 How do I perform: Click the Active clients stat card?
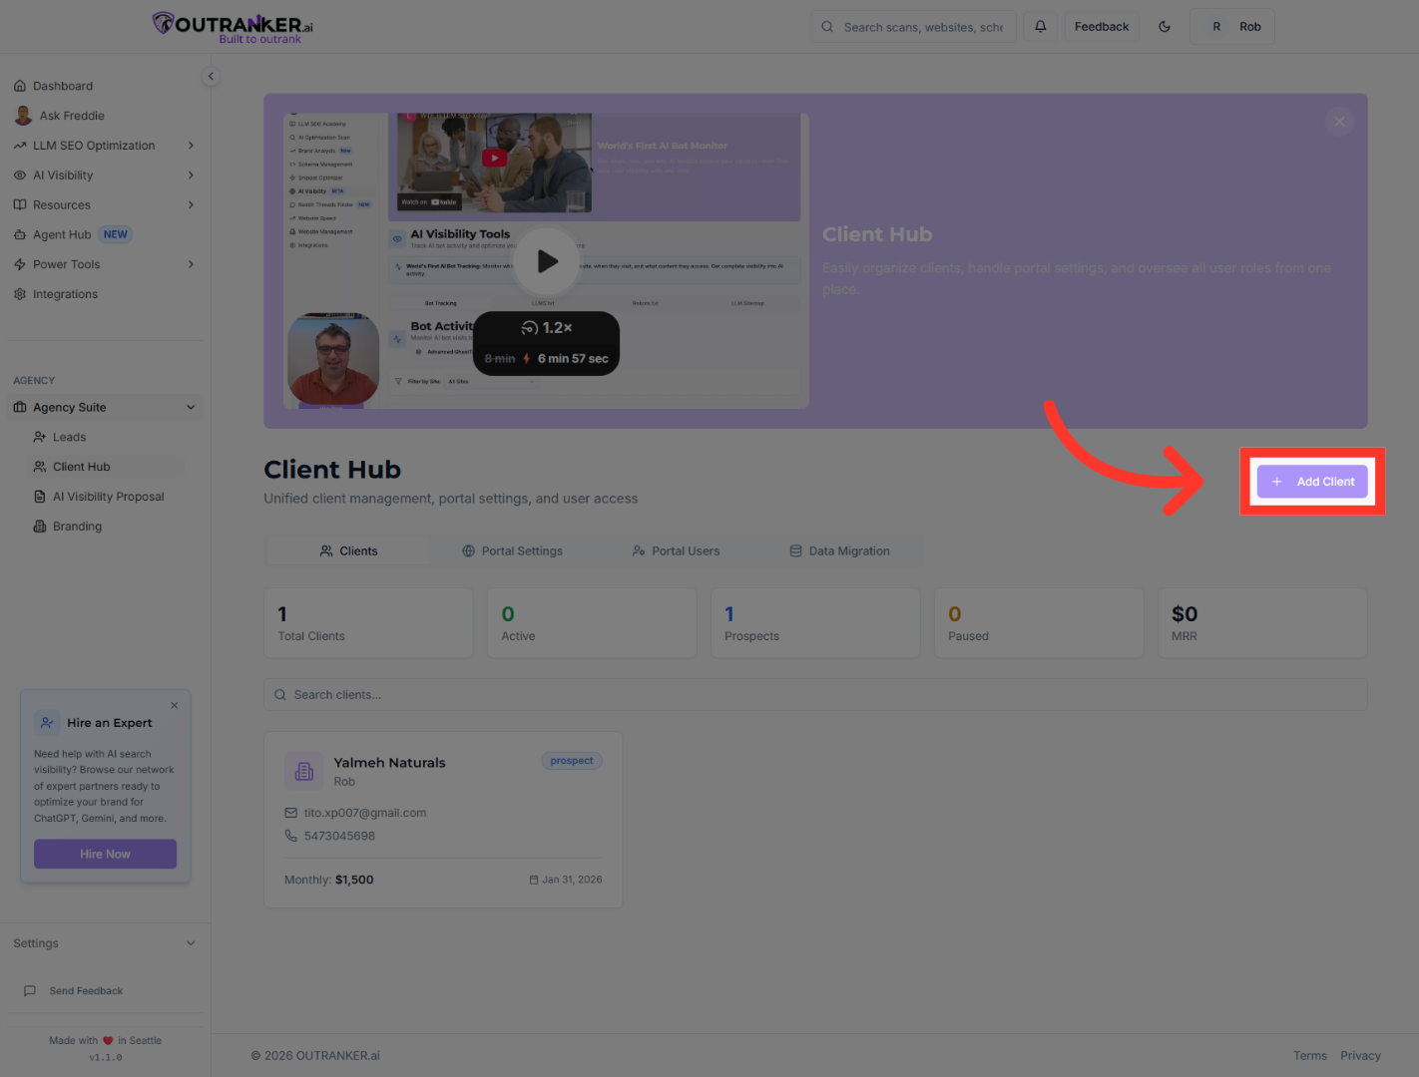[x=592, y=623]
